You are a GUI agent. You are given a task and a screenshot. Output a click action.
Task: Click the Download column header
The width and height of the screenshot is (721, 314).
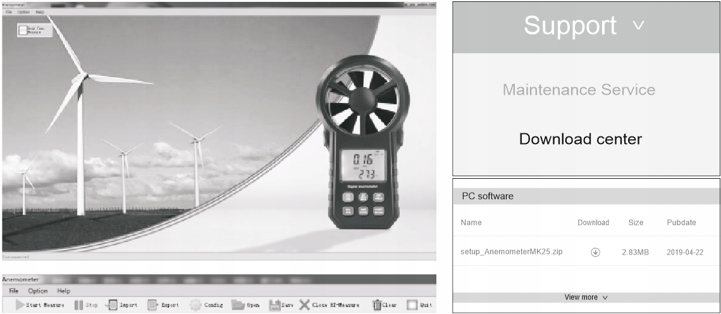593,222
